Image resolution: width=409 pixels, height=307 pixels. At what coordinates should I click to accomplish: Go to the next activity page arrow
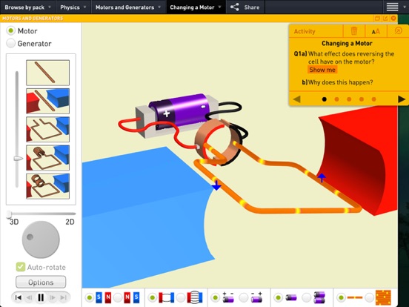(402, 99)
